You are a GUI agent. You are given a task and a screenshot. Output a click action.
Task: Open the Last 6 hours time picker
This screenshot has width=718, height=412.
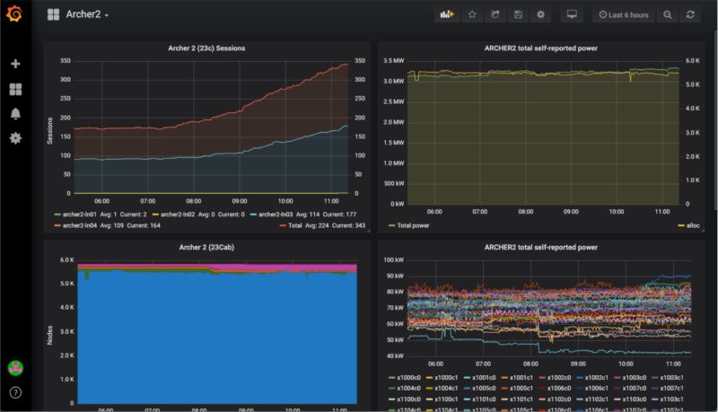click(623, 14)
